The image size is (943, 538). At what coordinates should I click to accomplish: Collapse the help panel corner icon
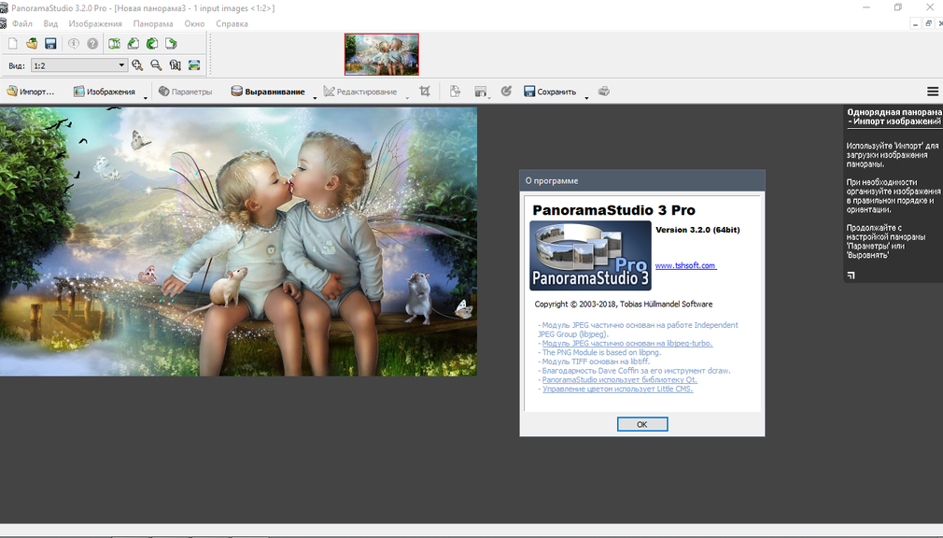(x=851, y=275)
